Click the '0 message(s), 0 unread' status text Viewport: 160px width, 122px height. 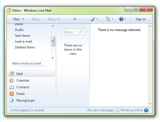pyautogui.click(x=27, y=110)
